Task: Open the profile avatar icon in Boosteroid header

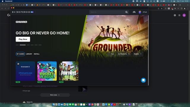Action: coord(140,12)
